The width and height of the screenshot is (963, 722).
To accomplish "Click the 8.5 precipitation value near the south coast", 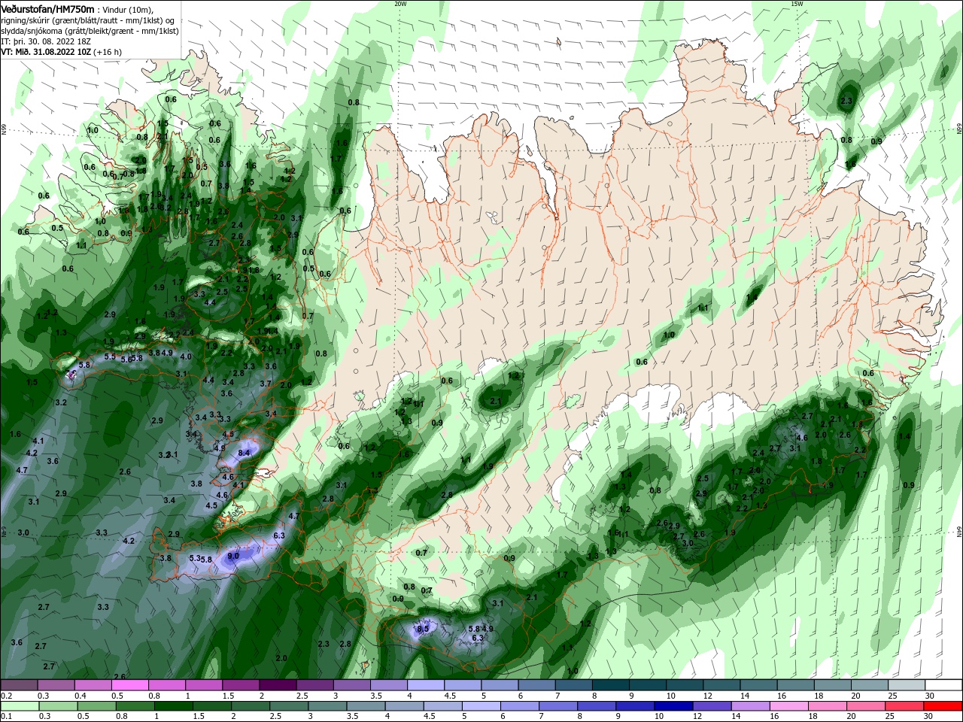I will tap(423, 629).
